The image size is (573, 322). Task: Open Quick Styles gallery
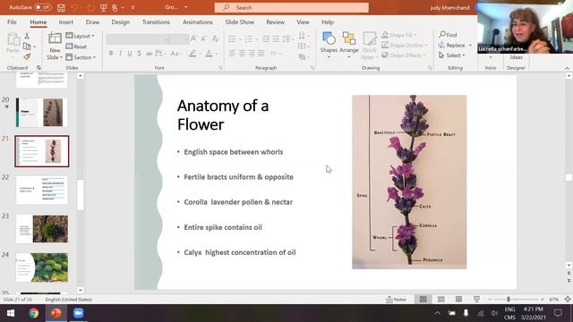pos(369,46)
